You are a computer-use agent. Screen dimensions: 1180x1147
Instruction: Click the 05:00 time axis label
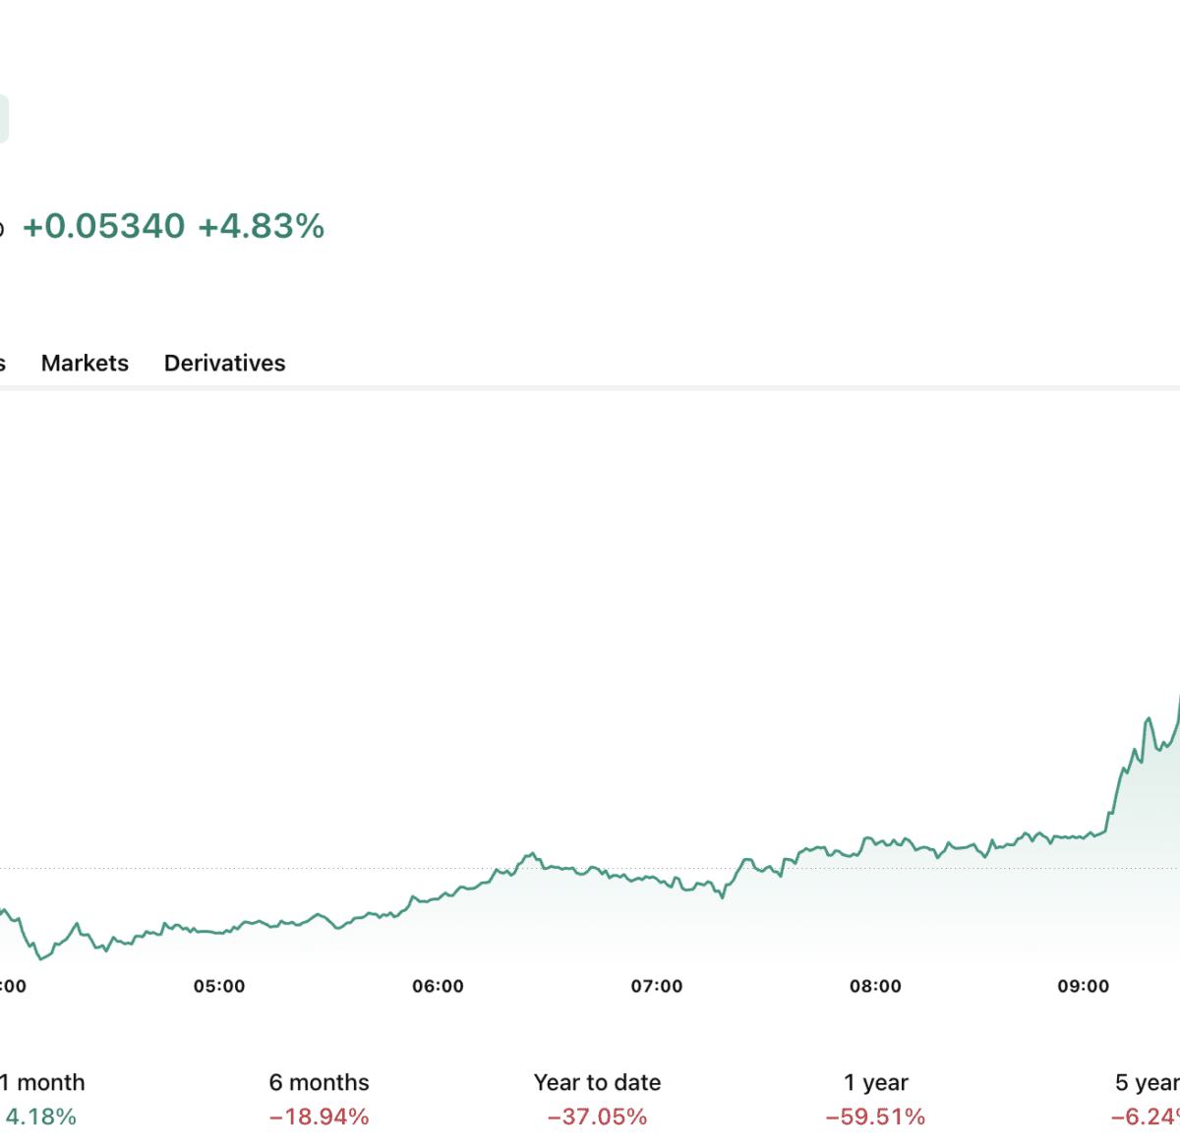click(219, 986)
